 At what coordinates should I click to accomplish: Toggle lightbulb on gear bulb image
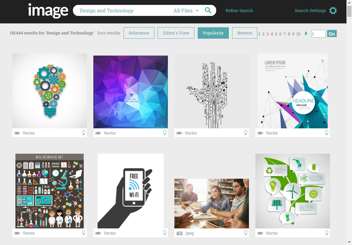pos(84,133)
